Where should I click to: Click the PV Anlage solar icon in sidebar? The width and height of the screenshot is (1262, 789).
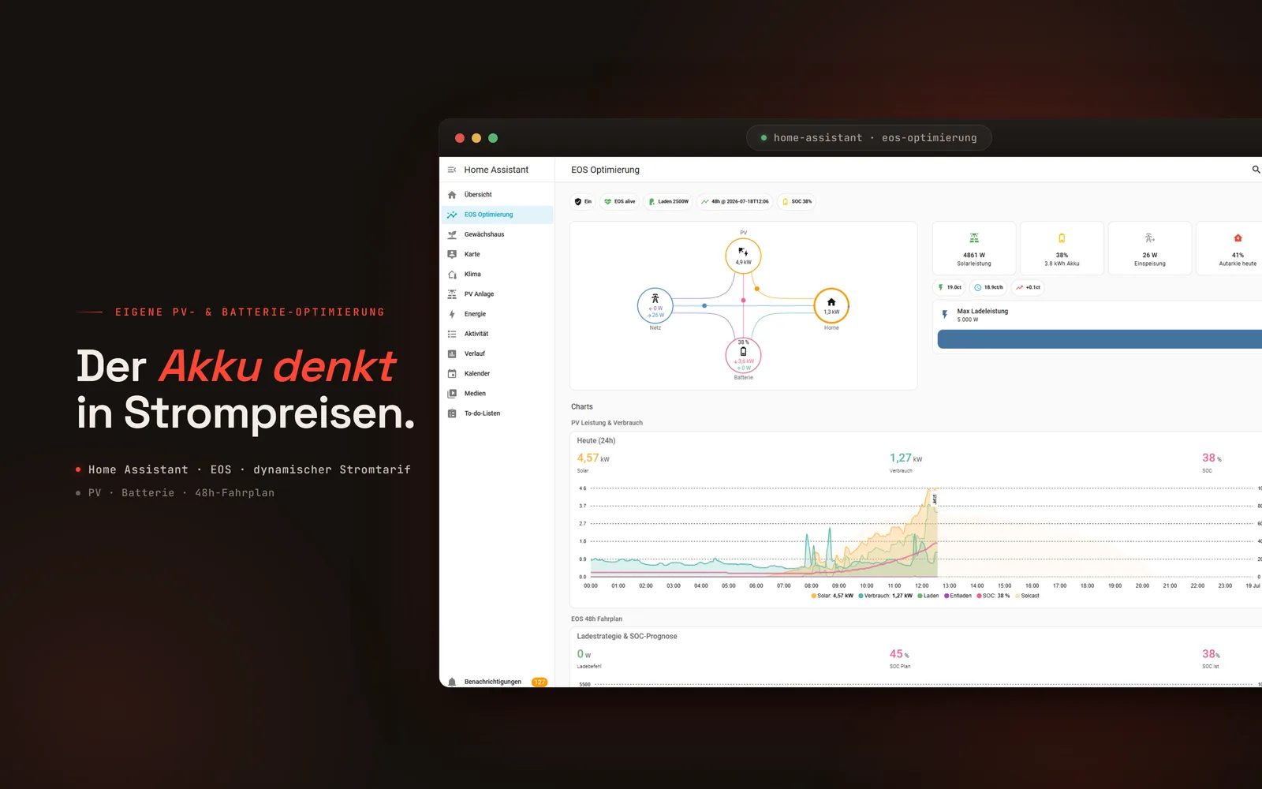(452, 294)
